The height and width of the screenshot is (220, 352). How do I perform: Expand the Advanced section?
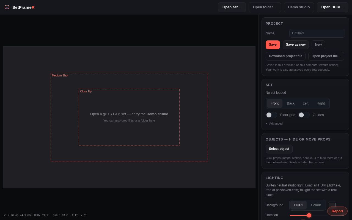[x=274, y=123]
